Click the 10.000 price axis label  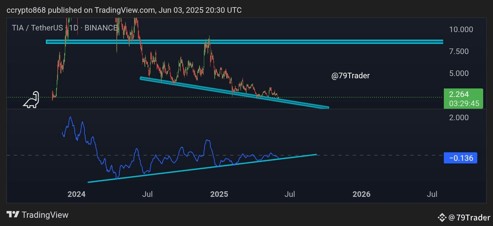[x=461, y=29]
